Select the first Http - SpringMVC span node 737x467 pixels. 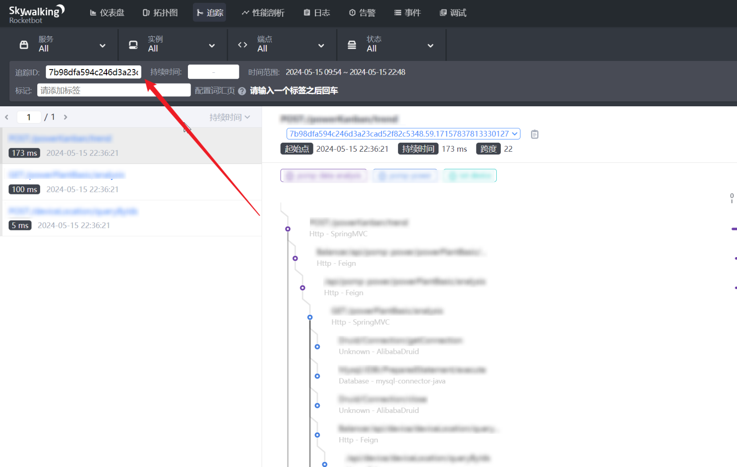tap(288, 229)
